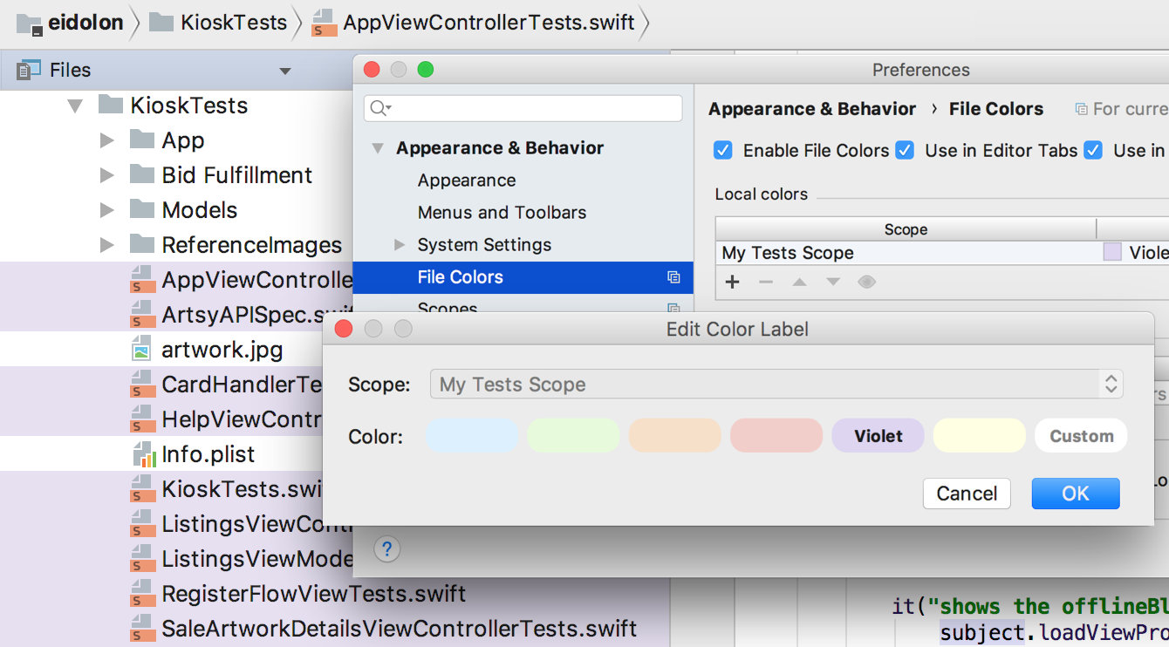Toggle the Use in Editor Tabs checkbox
1169x647 pixels.
[x=906, y=150]
